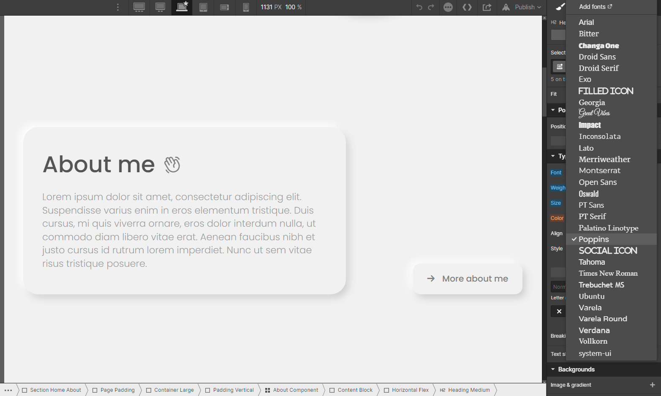Select Heading Medium breadcrumb
Screen dimensions: 661x396
click(465, 390)
